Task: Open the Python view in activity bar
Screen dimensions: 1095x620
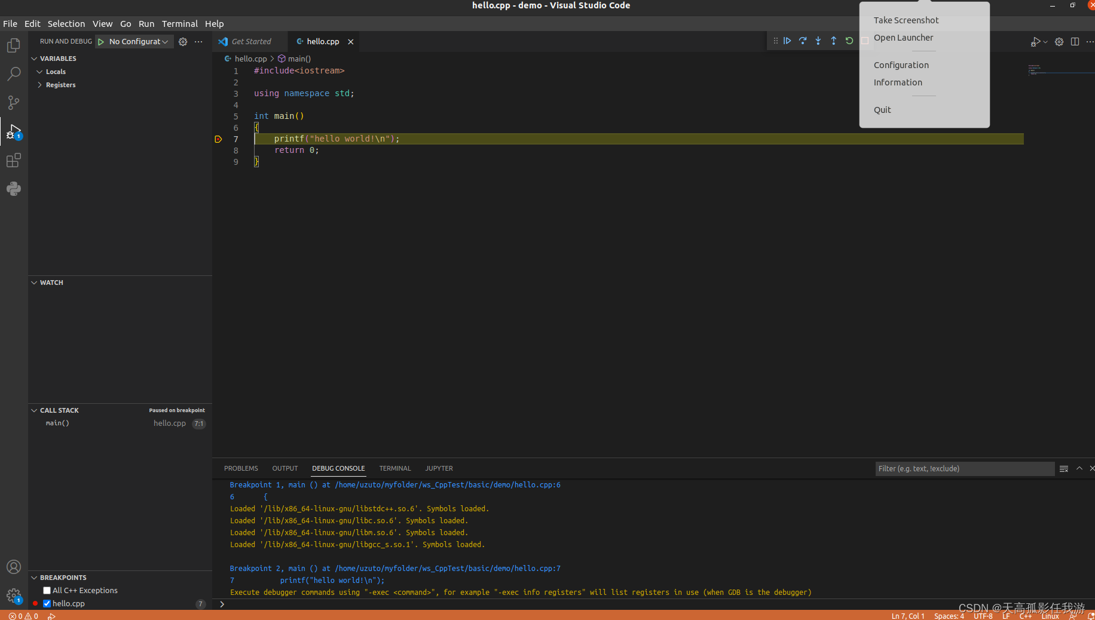Action: [x=13, y=189]
